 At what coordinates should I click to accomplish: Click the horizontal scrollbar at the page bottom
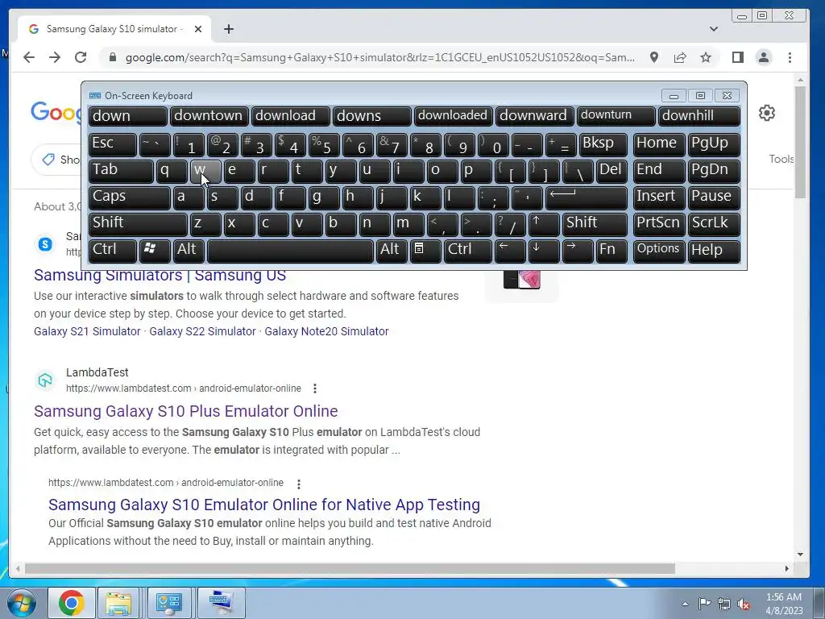coord(350,568)
